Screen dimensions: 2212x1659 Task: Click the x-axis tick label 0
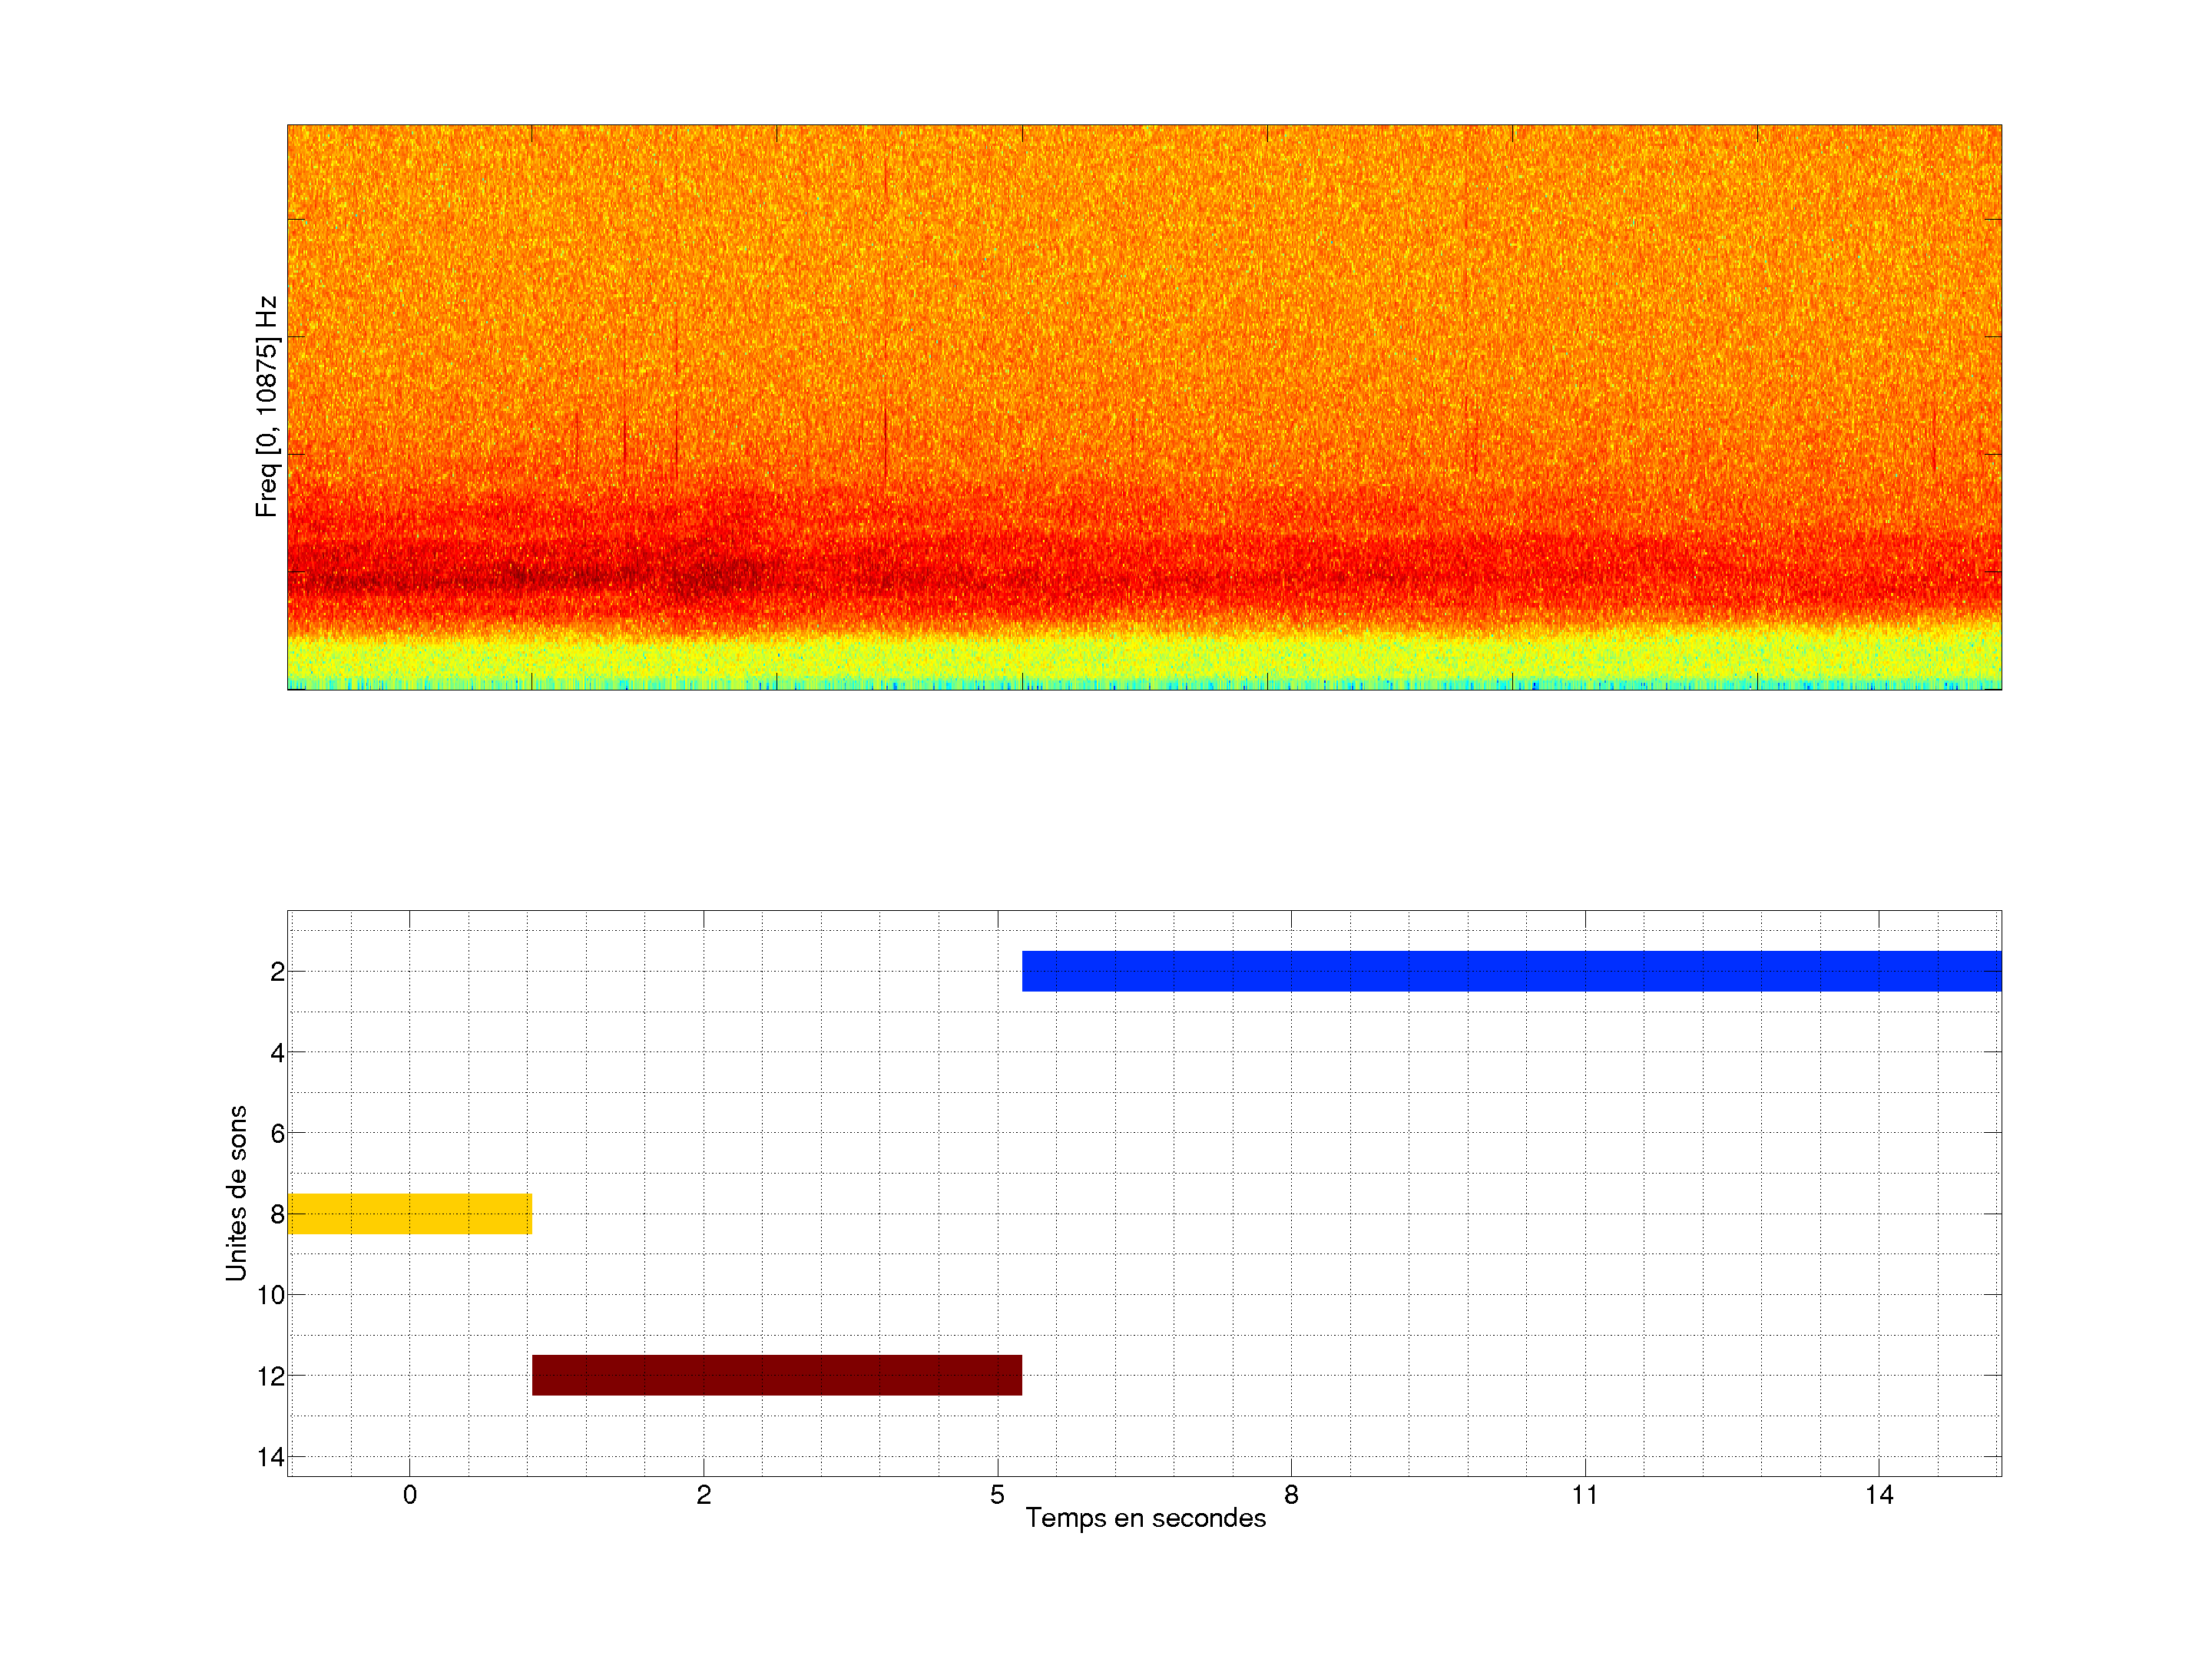pyautogui.click(x=409, y=1495)
